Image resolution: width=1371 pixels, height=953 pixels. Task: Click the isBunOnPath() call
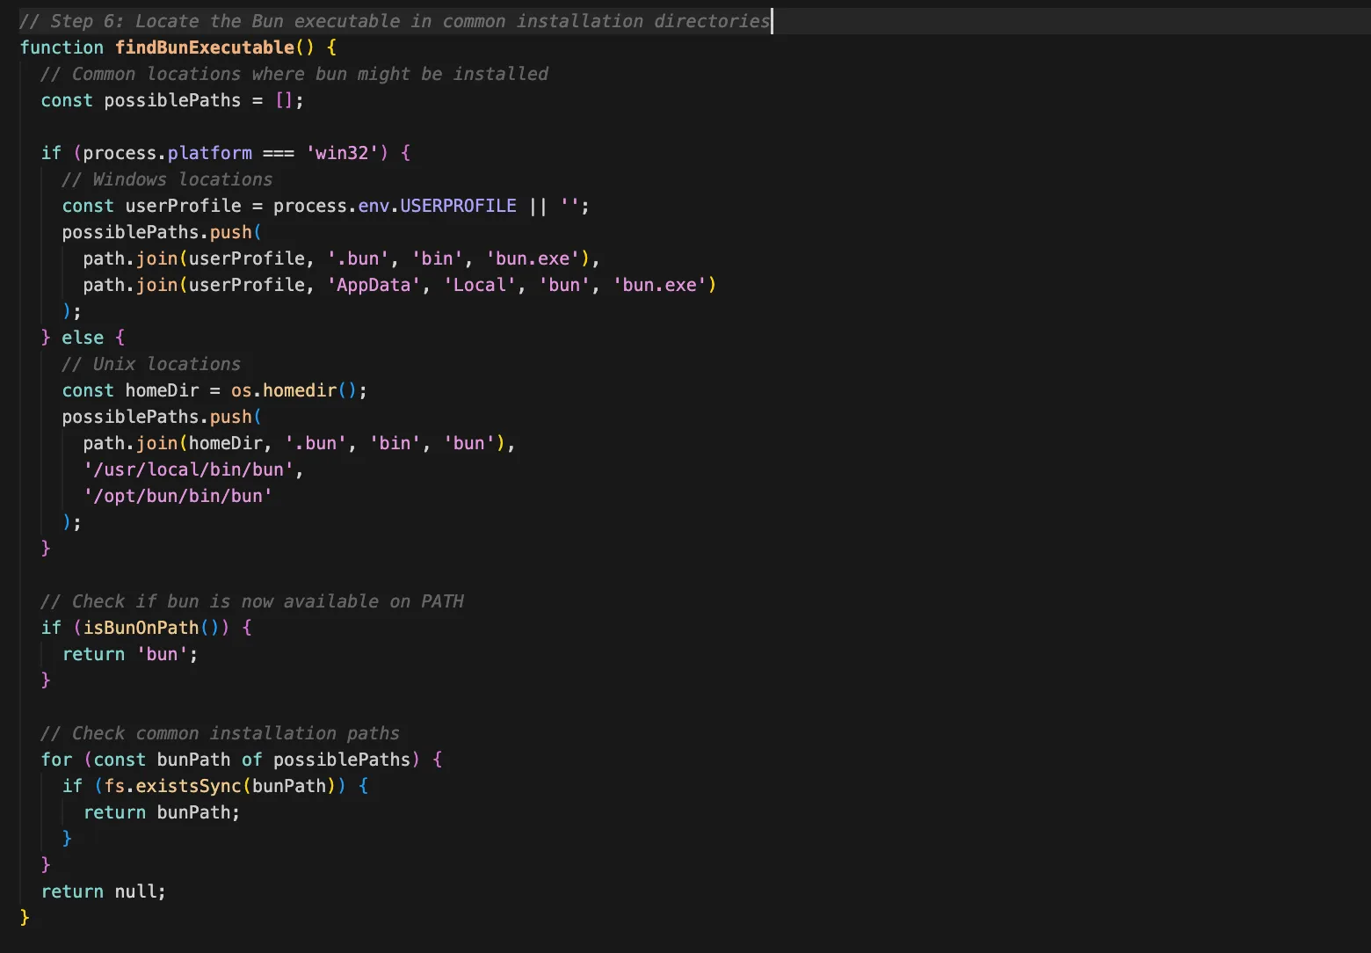[151, 628]
